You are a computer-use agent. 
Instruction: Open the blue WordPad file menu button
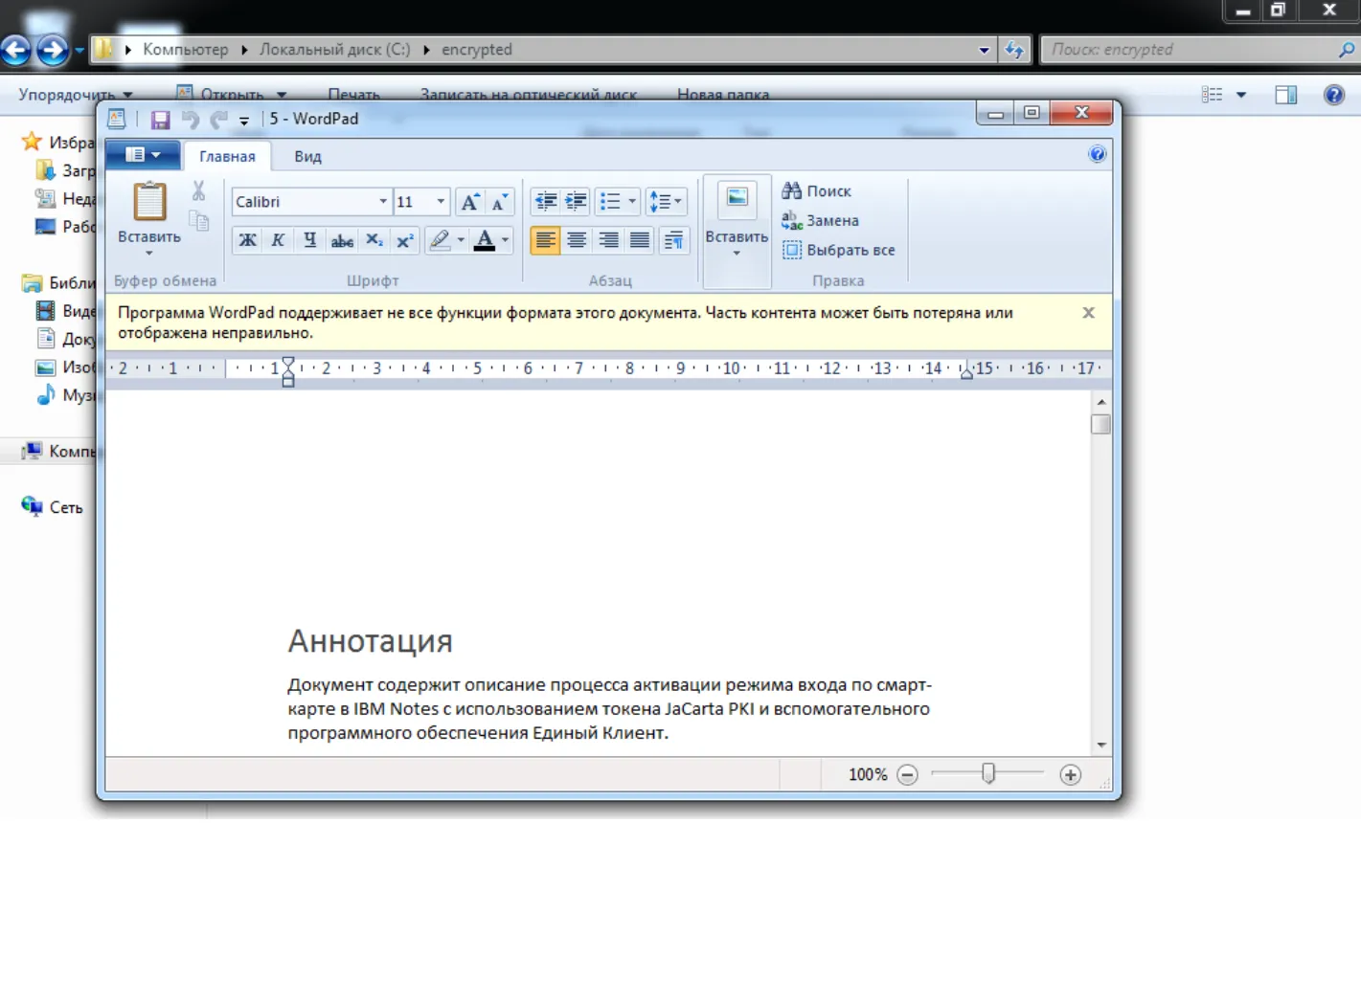(142, 155)
